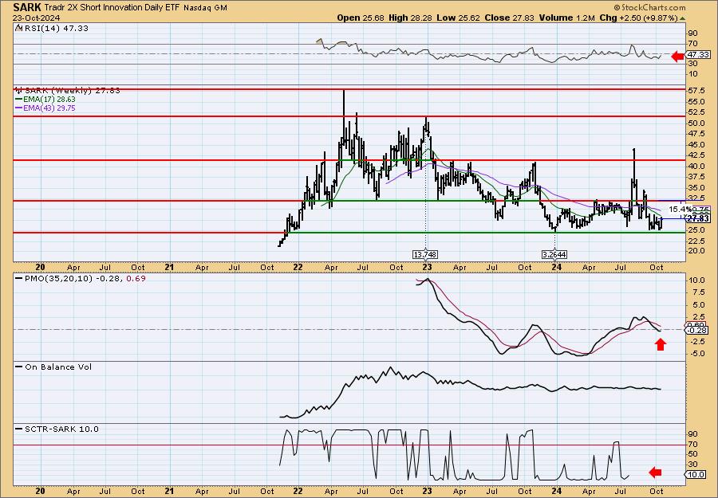718x498 pixels.
Task: Click the green EMA(17) line color swatch
Action: click(x=18, y=100)
